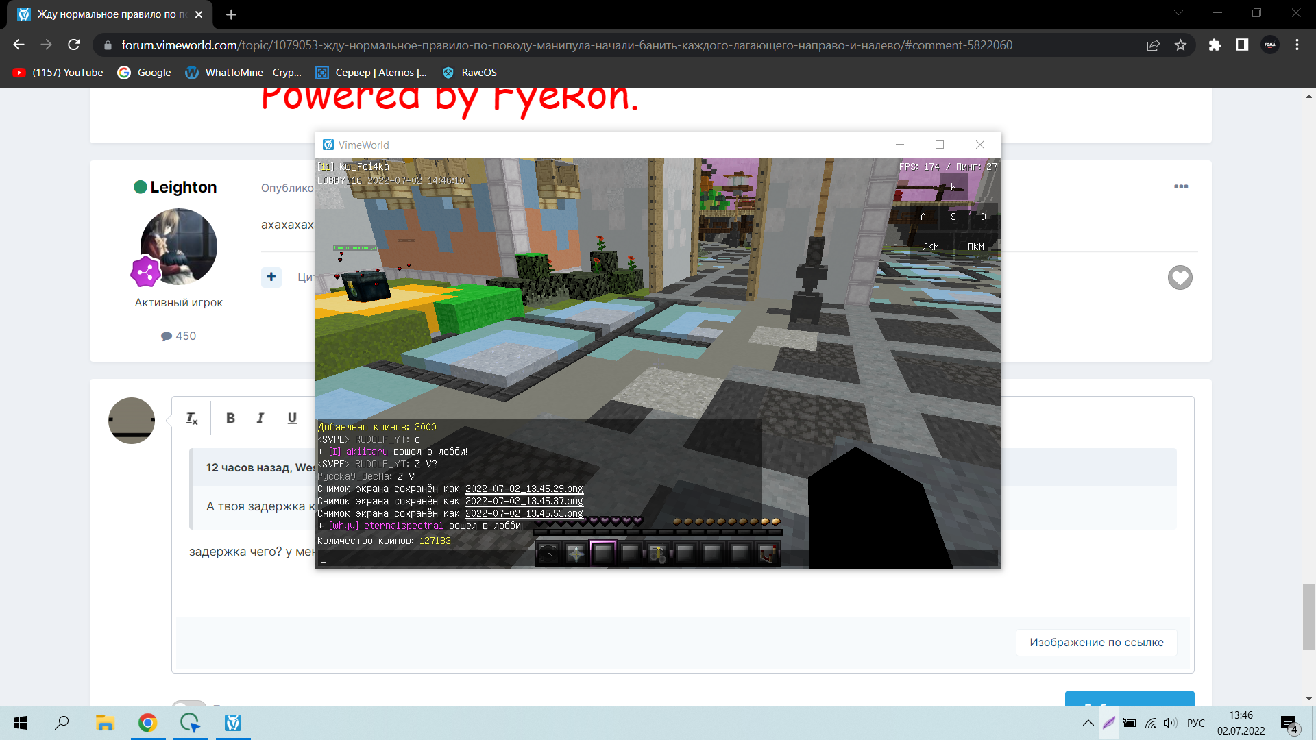Open a new browser tab
The image size is (1316, 740).
point(231,14)
